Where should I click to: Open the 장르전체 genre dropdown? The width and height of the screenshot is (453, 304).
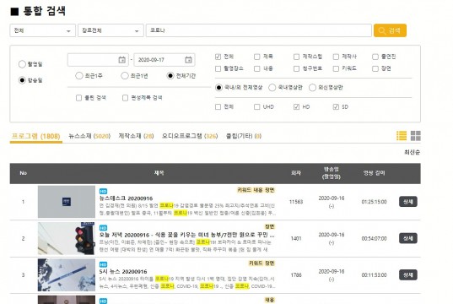111,30
